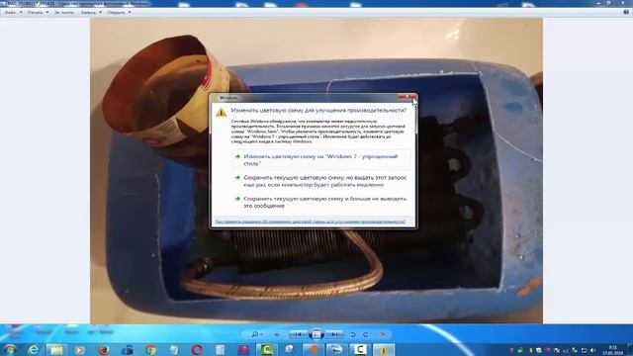The width and height of the screenshot is (633, 356).
Task: Click the help question mark icon
Action: point(626,12)
